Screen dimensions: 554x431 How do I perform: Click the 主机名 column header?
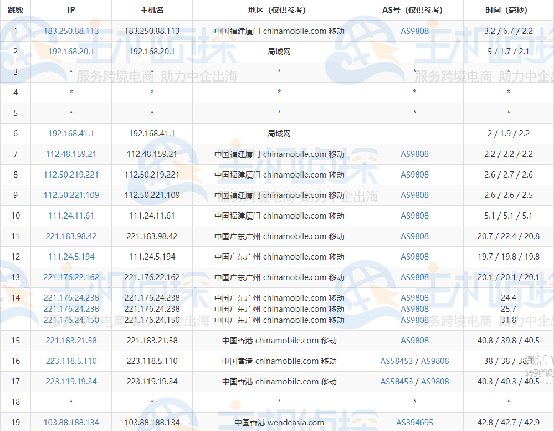(x=152, y=9)
